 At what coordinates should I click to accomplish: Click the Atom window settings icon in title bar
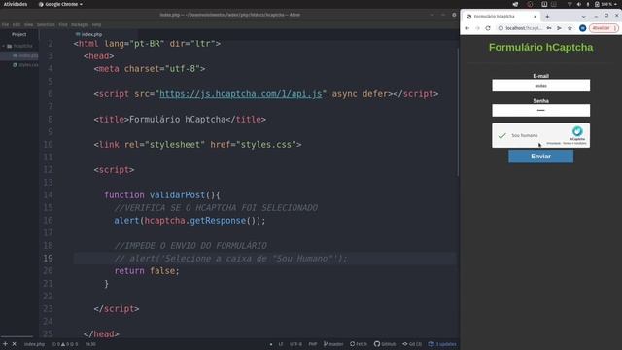[x=454, y=15]
